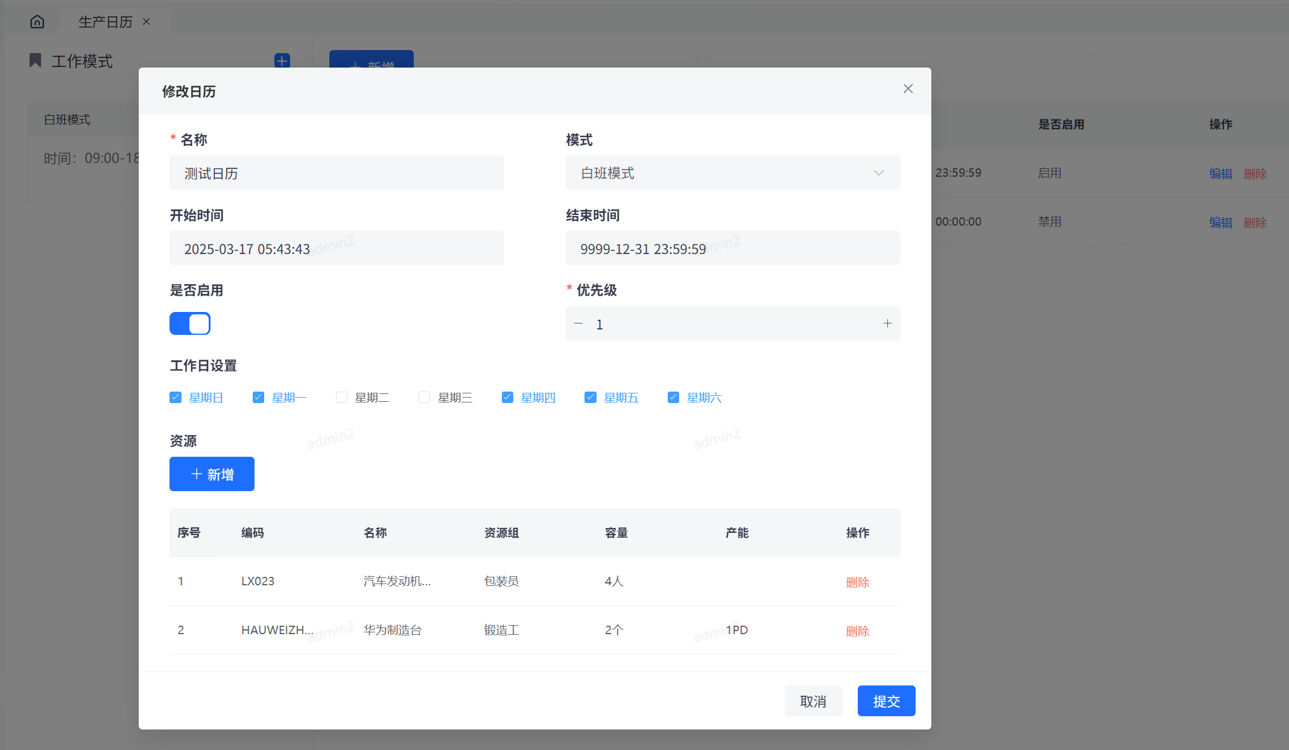The image size is (1289, 750).
Task: Open the 结束时间 date picker field
Action: (732, 248)
